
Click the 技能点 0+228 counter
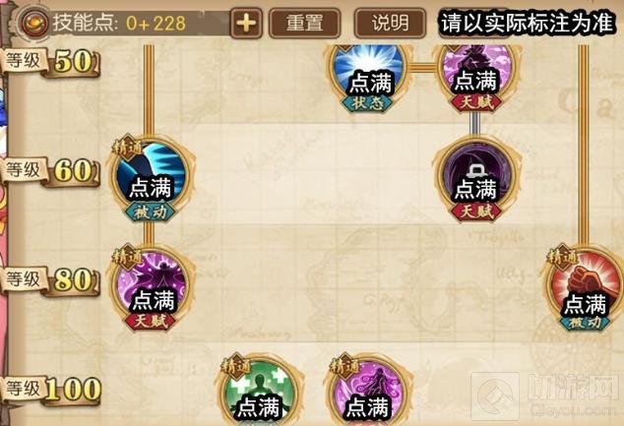pyautogui.click(x=119, y=23)
